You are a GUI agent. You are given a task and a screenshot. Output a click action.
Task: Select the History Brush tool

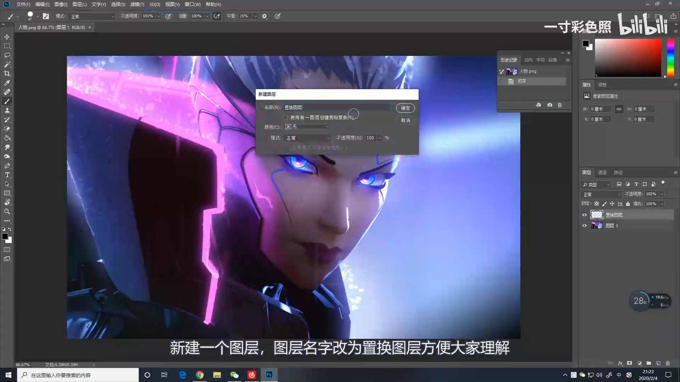[x=7, y=120]
